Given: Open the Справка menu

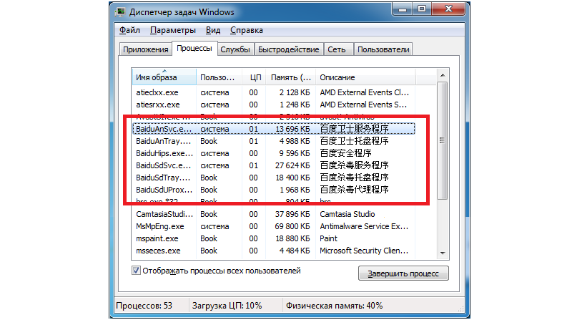Looking at the screenshot, I should (246, 30).
